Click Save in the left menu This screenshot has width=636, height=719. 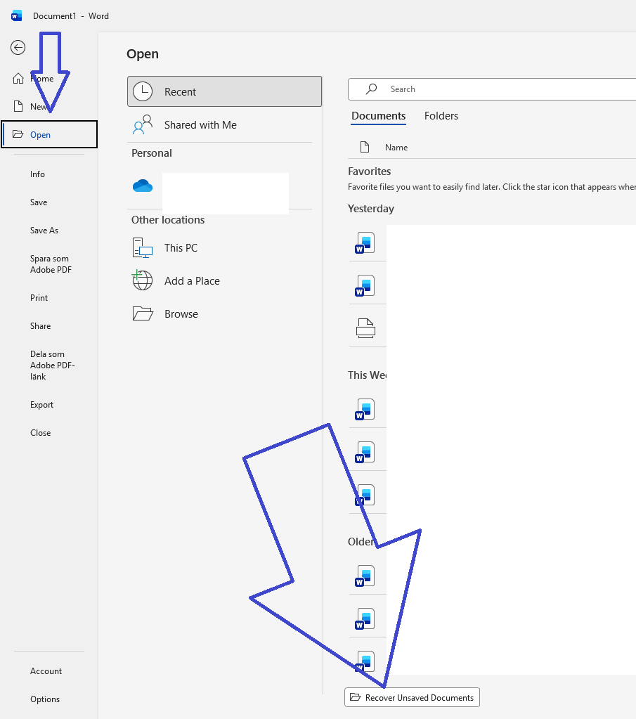pos(39,202)
